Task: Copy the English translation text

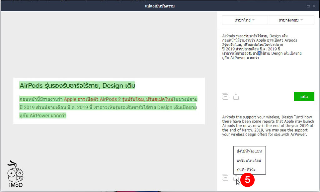Action: pos(225,177)
